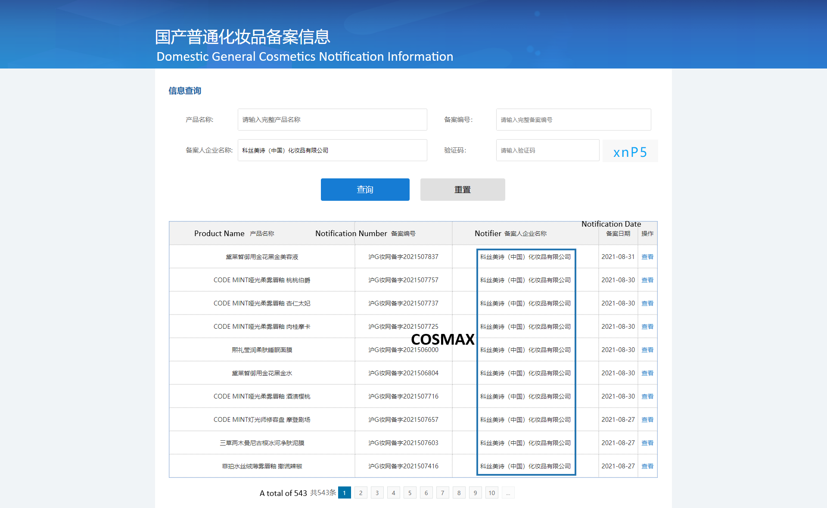This screenshot has height=508, width=827.
Task: Click product name CODE MINT哑光柔雾唇釉 杏仁太妃
Action: [262, 303]
